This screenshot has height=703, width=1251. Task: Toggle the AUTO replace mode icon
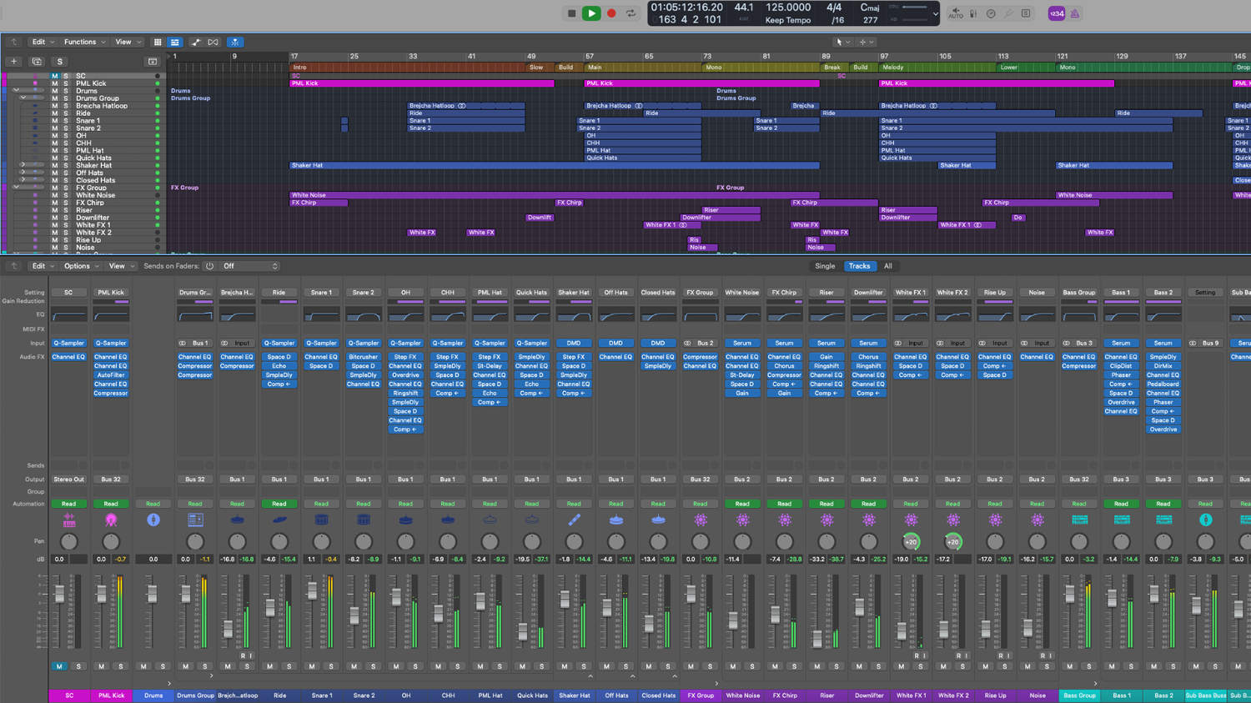pyautogui.click(x=956, y=13)
